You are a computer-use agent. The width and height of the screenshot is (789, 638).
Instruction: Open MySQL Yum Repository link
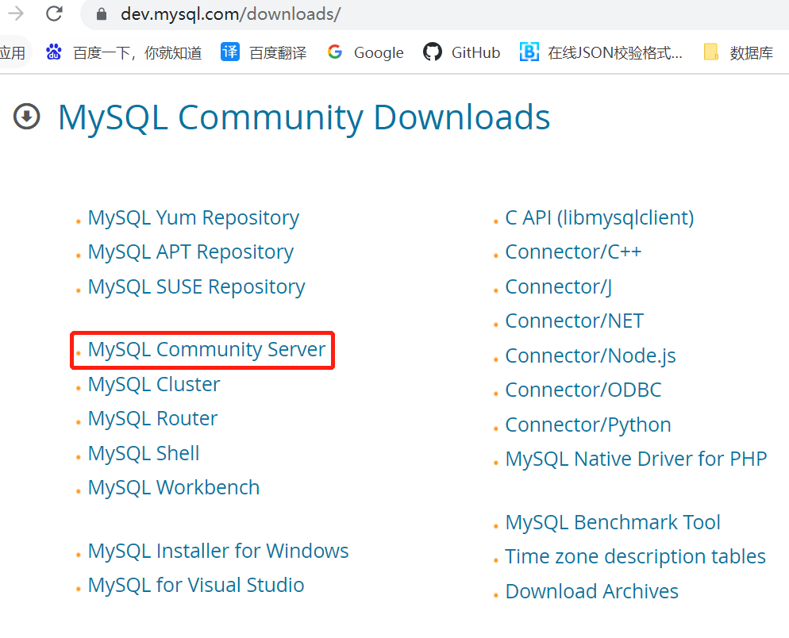point(193,217)
